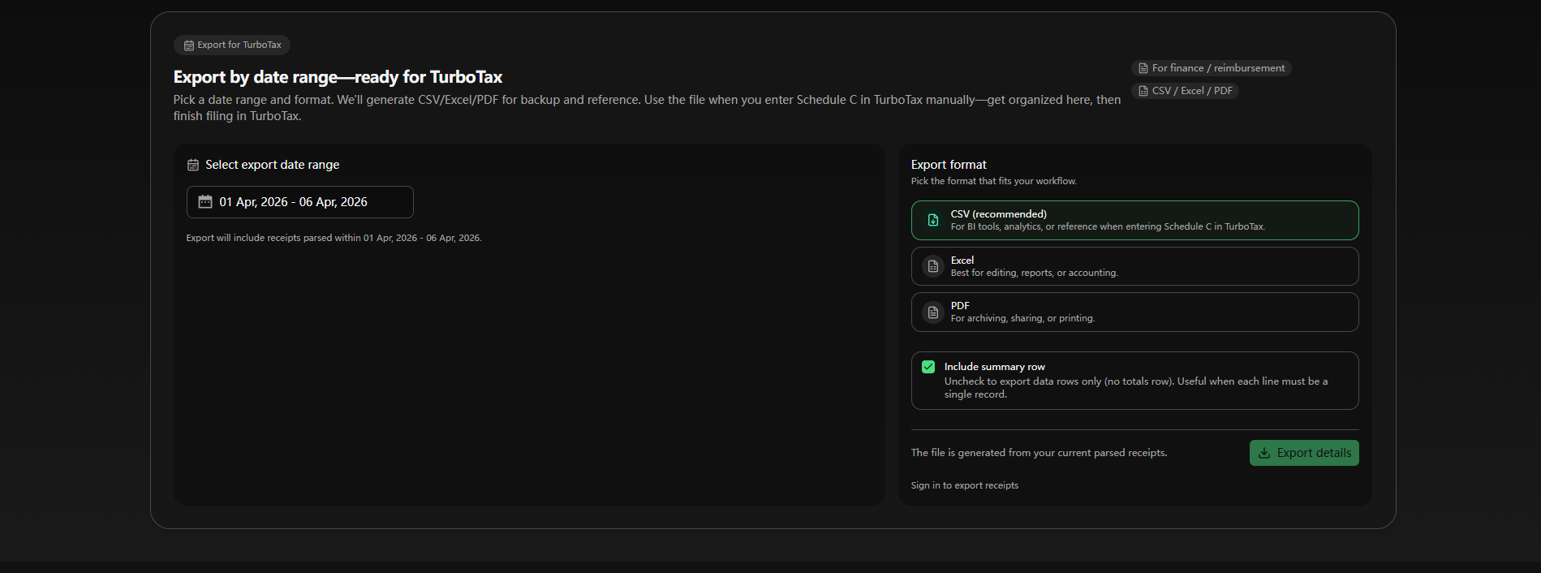This screenshot has height=573, width=1541.
Task: Choose the PDF export format
Action: click(x=1134, y=312)
